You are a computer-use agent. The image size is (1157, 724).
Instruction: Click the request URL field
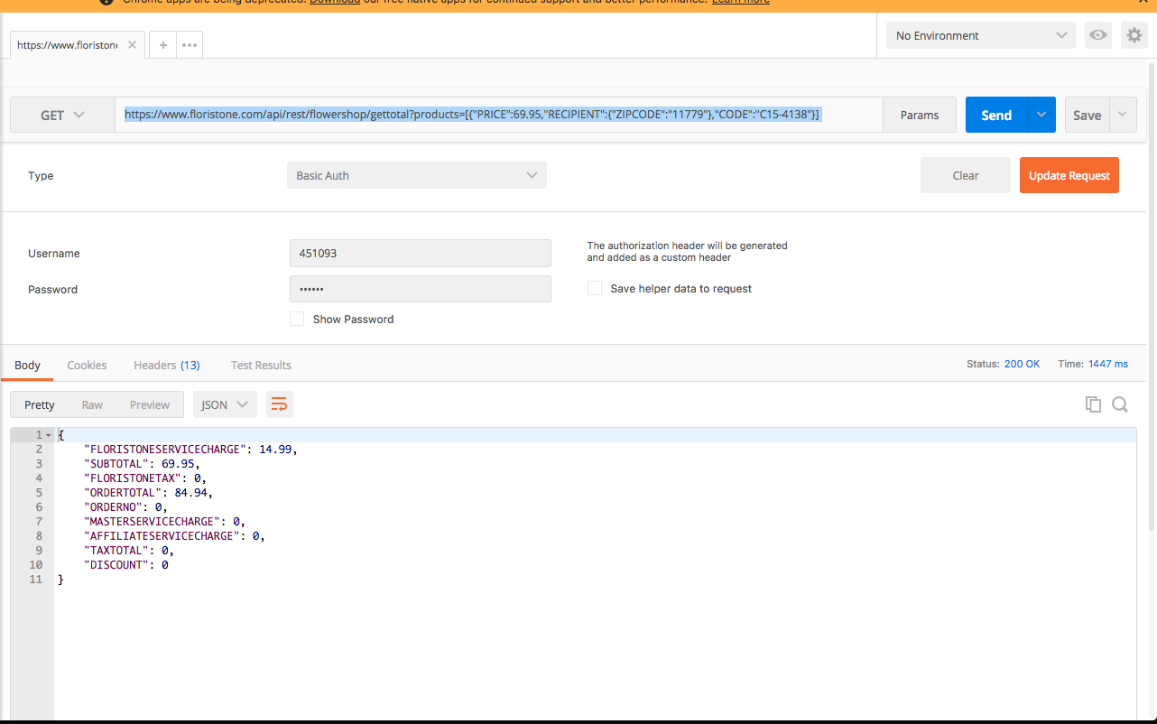(x=499, y=115)
